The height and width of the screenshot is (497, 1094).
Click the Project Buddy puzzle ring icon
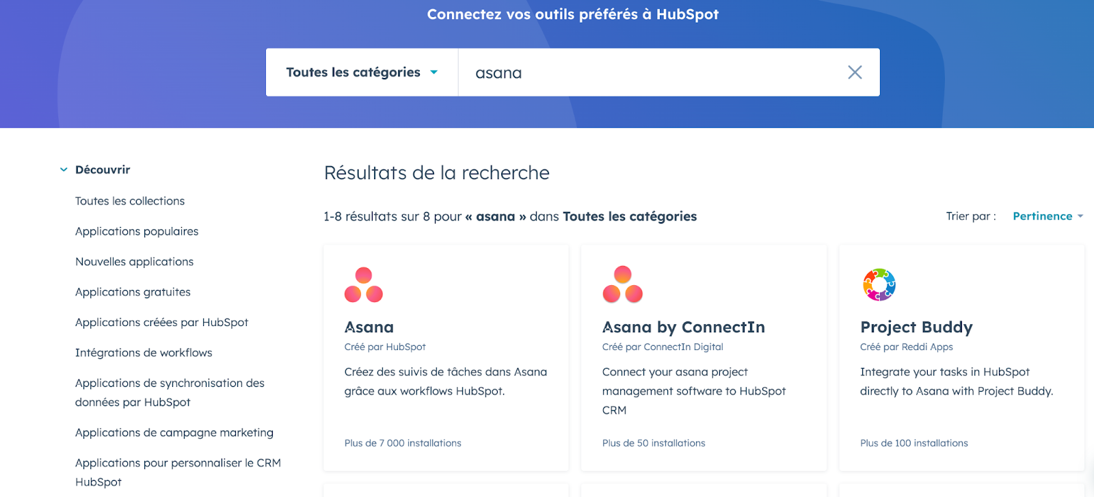[x=879, y=285]
